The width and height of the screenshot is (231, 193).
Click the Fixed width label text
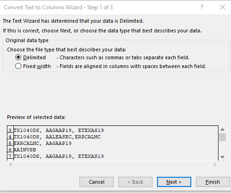click(x=37, y=66)
